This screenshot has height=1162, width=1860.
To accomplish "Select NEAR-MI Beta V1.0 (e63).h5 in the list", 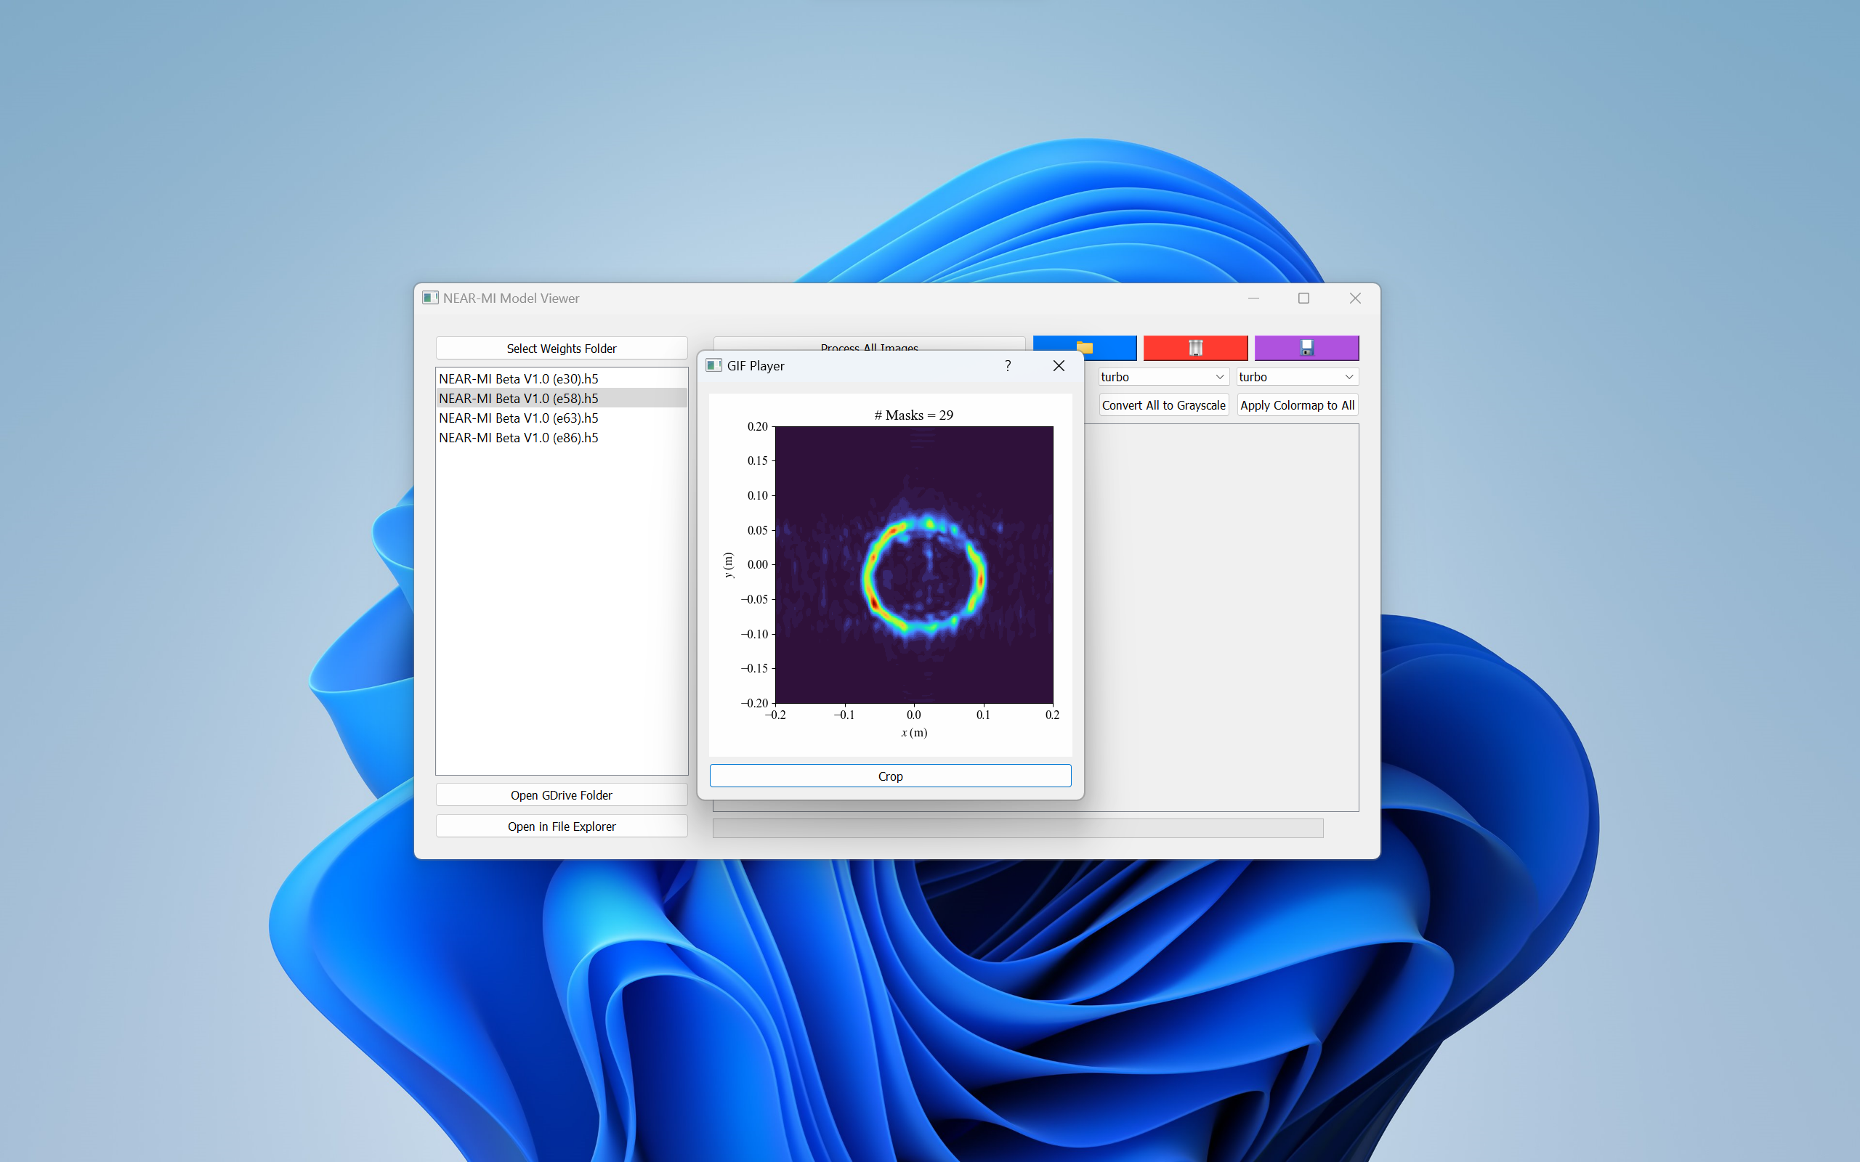I will point(518,418).
